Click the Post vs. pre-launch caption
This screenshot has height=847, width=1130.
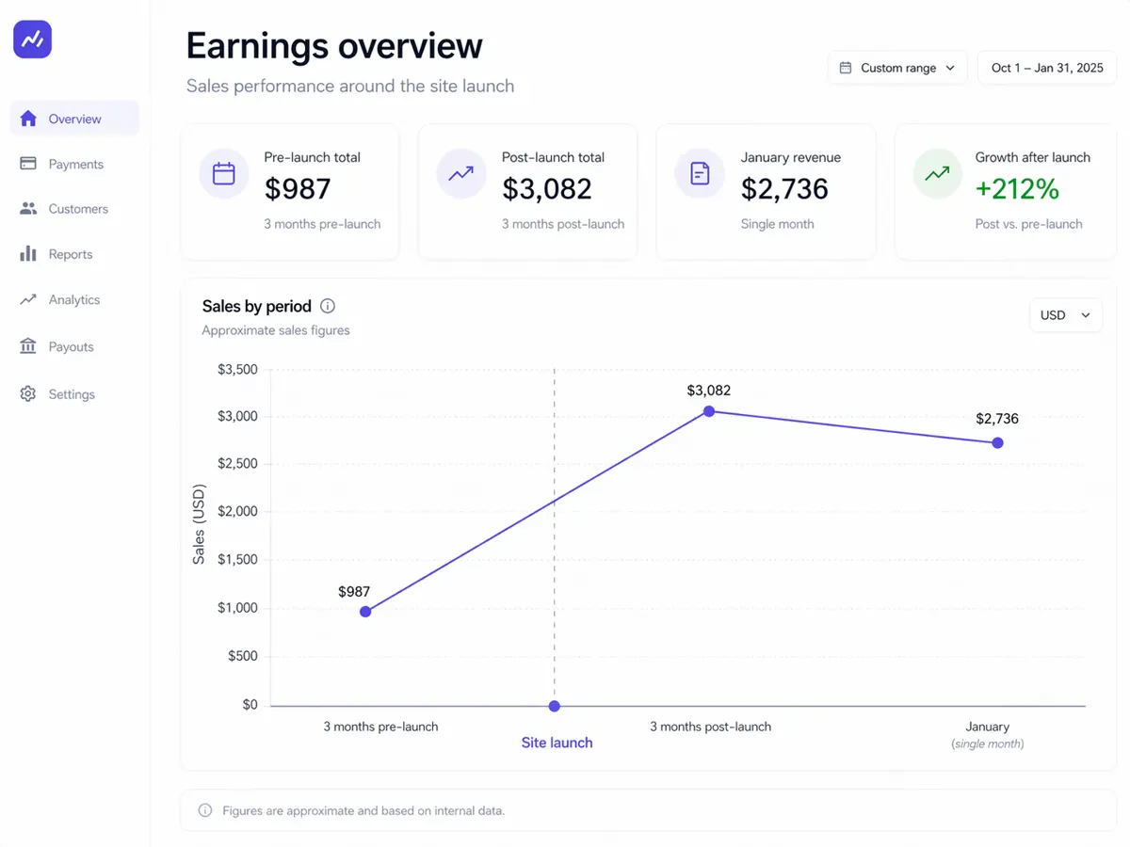click(x=1028, y=224)
